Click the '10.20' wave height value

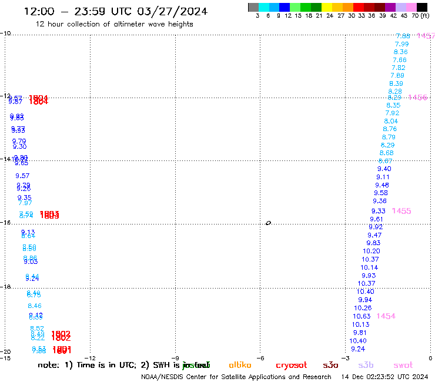pos(372,251)
